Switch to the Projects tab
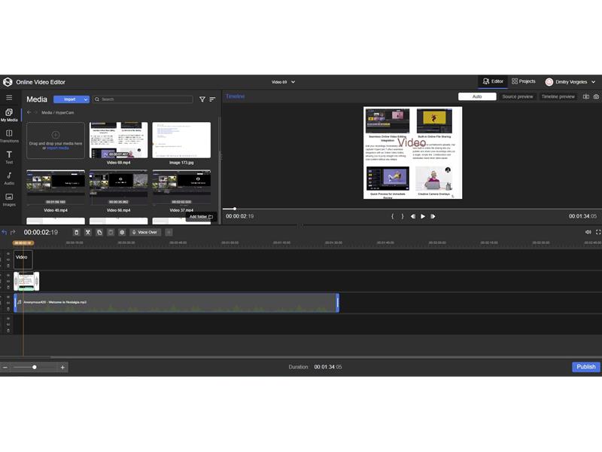The width and height of the screenshot is (602, 452). (x=523, y=81)
